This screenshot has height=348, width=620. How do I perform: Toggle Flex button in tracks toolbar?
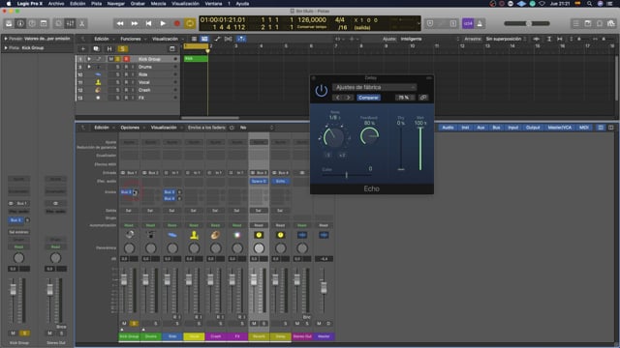(x=229, y=39)
